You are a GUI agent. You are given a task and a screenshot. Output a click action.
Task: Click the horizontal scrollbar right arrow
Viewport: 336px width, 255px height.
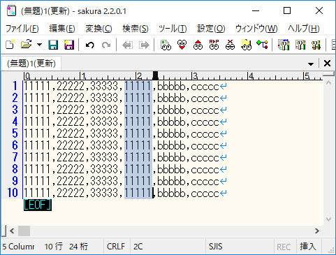317,231
